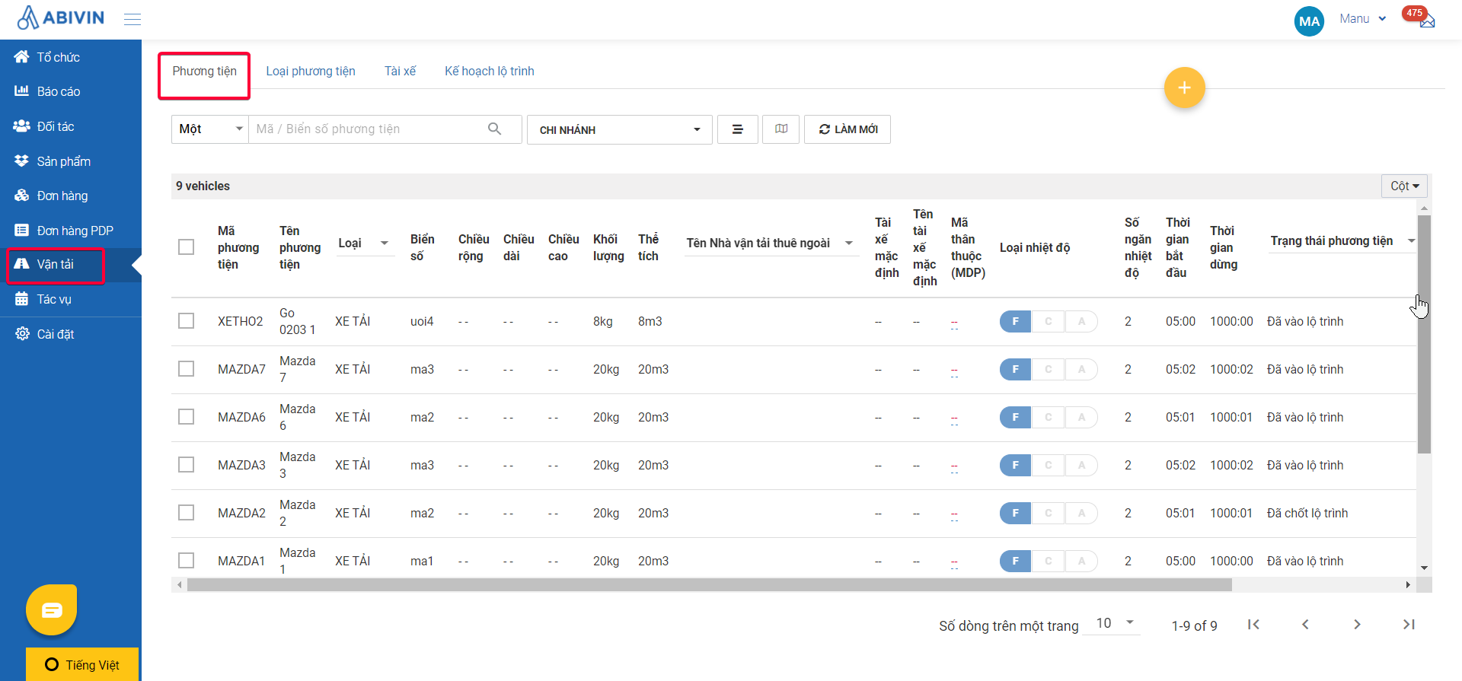Click the Tiếng Việt language button
This screenshot has width=1462, height=681.
pos(82,664)
